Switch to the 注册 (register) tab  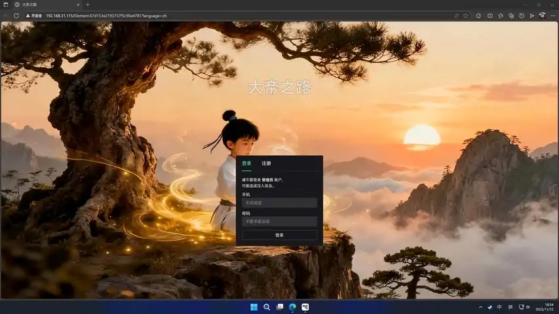tap(266, 164)
